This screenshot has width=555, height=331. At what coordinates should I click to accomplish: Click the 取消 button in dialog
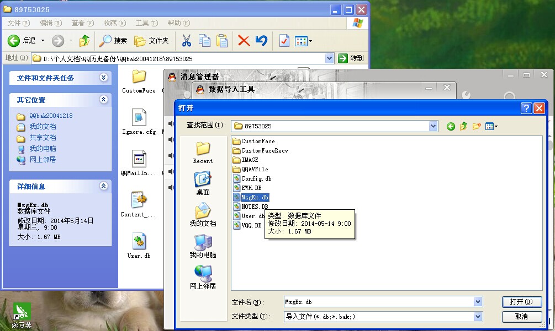(522, 317)
